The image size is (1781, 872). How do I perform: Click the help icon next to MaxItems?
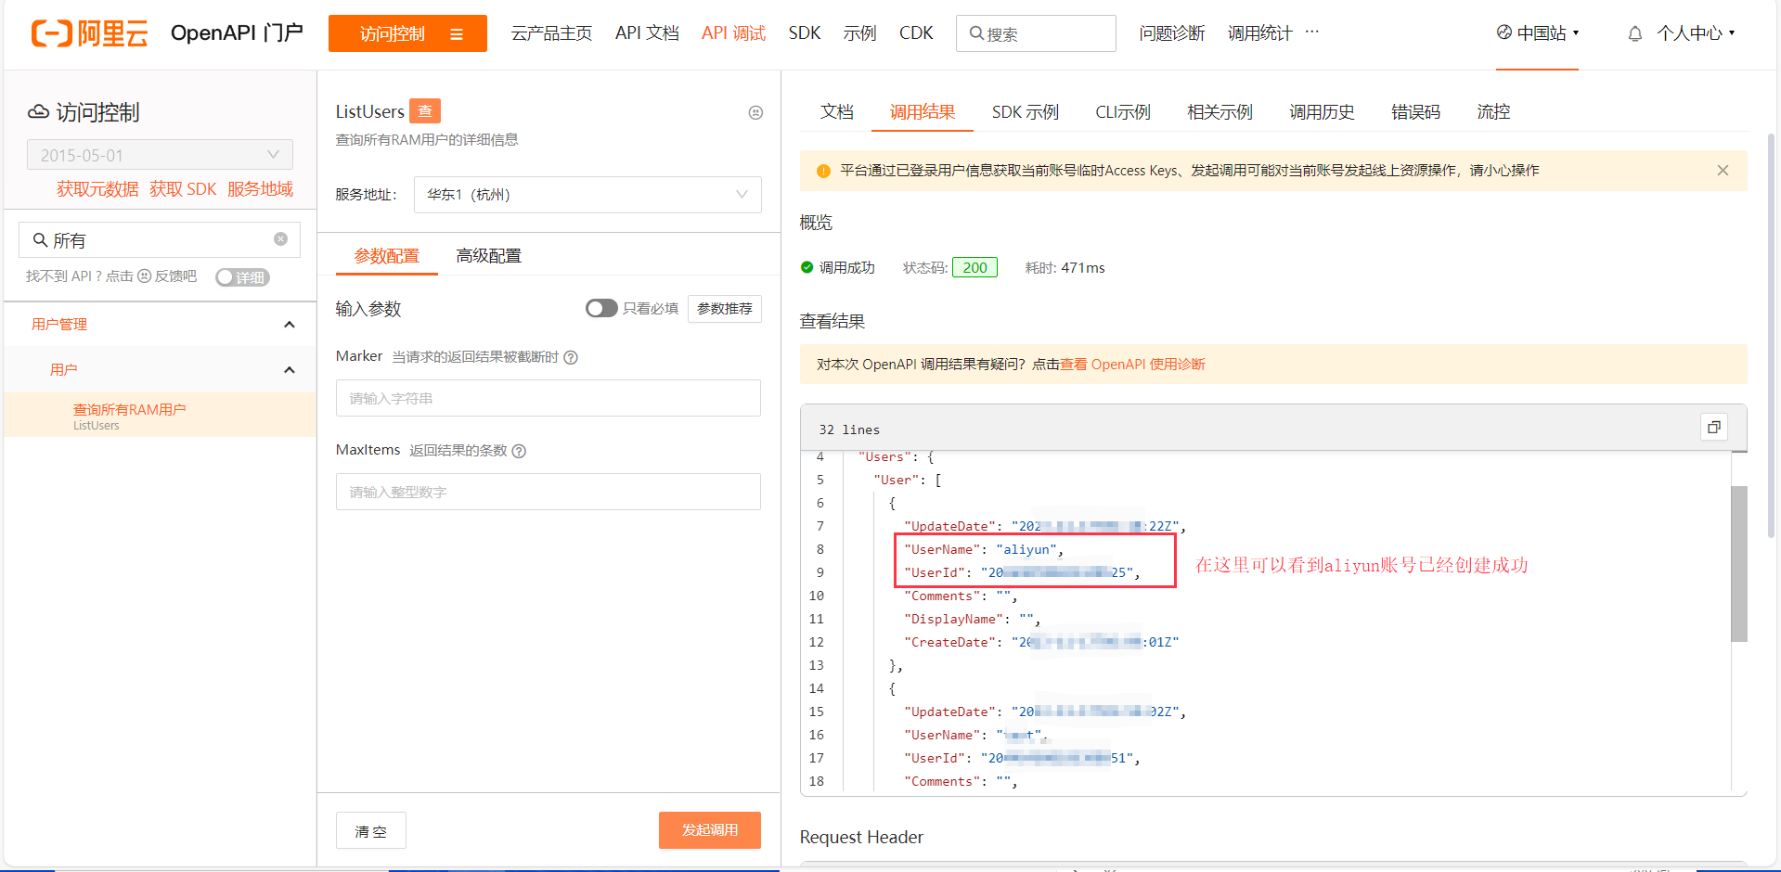point(519,451)
